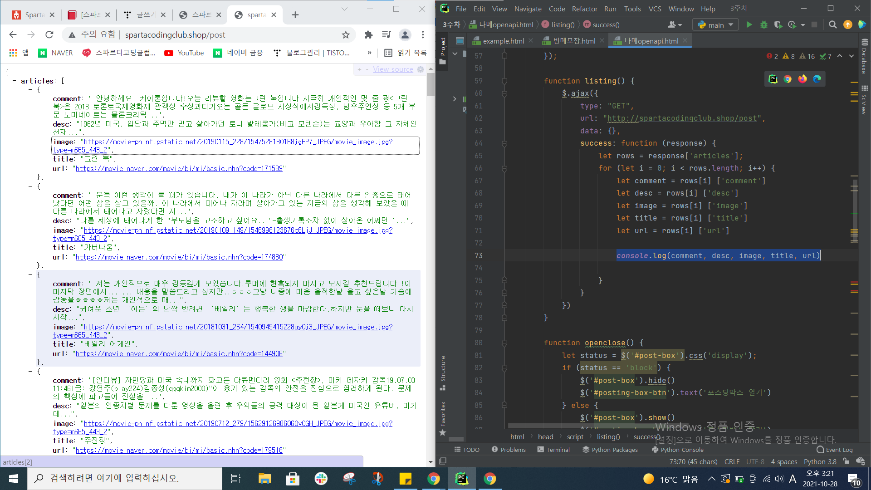Viewport: 871px width, 490px height.
Task: Click the orange IDE update arrow icon
Action: (x=847, y=25)
